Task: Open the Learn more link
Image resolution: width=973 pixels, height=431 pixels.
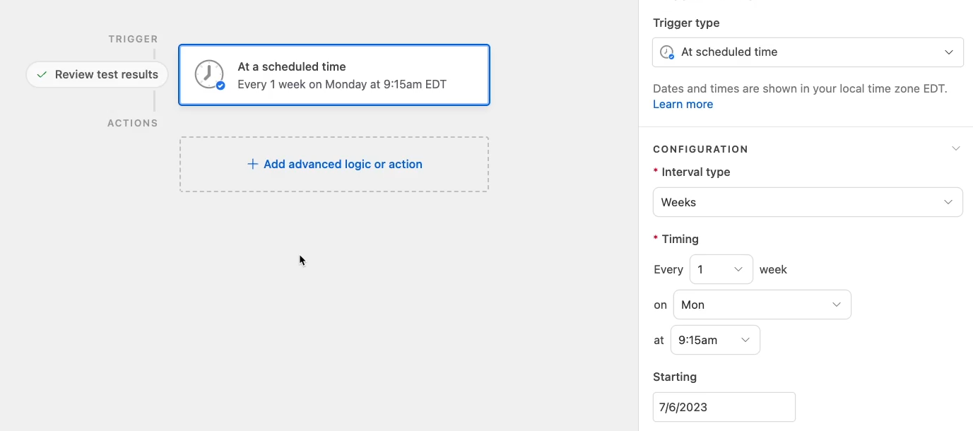Action: (x=683, y=104)
